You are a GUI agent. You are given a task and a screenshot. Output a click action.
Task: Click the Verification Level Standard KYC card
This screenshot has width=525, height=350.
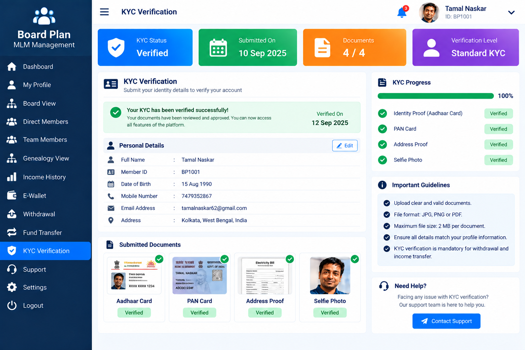click(x=466, y=48)
